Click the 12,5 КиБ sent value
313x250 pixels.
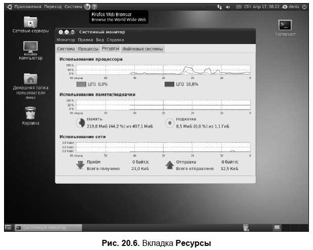pyautogui.click(x=229, y=169)
